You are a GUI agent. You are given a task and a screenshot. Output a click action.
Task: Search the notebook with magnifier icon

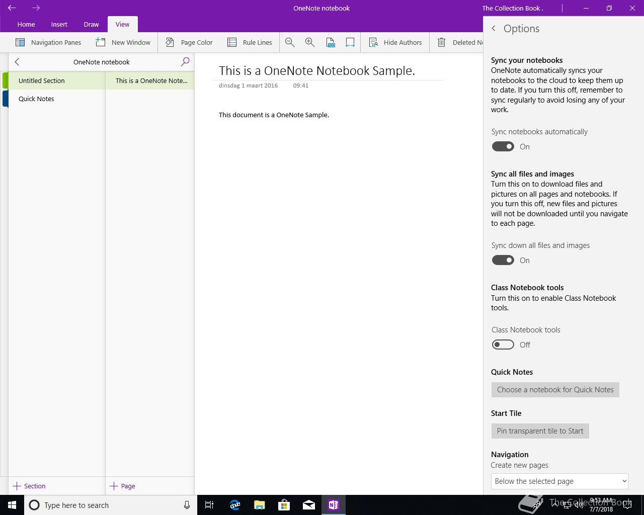pyautogui.click(x=185, y=62)
